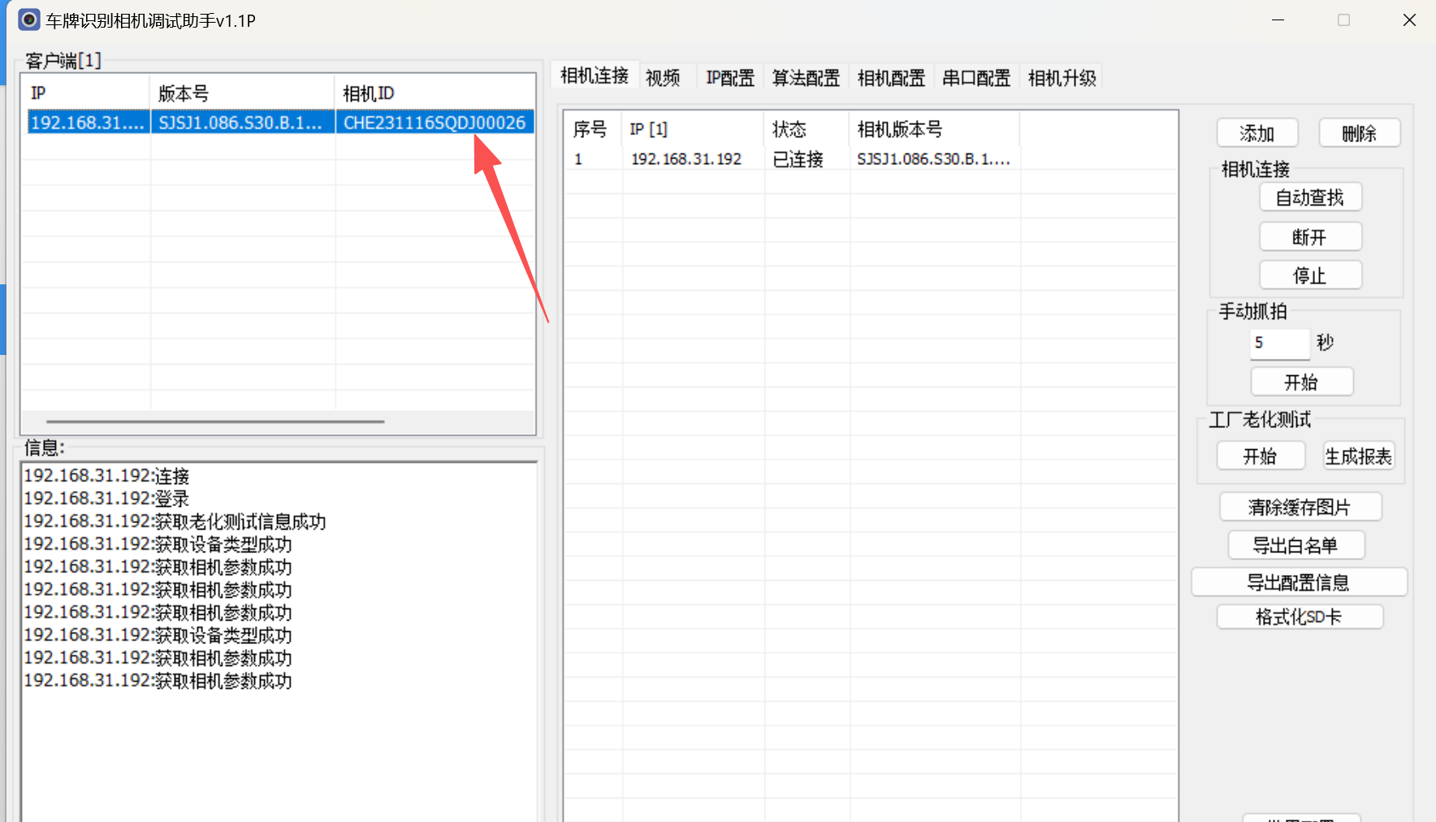Open the 相机配置 tab
Screen dimensions: 1436x822
point(891,78)
